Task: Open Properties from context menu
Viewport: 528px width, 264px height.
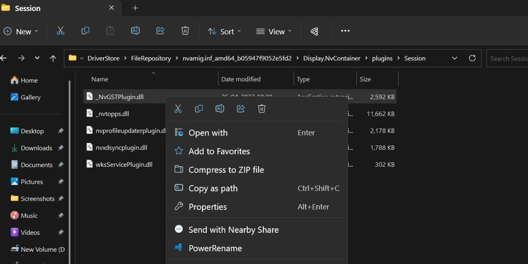Action: [x=257, y=207]
